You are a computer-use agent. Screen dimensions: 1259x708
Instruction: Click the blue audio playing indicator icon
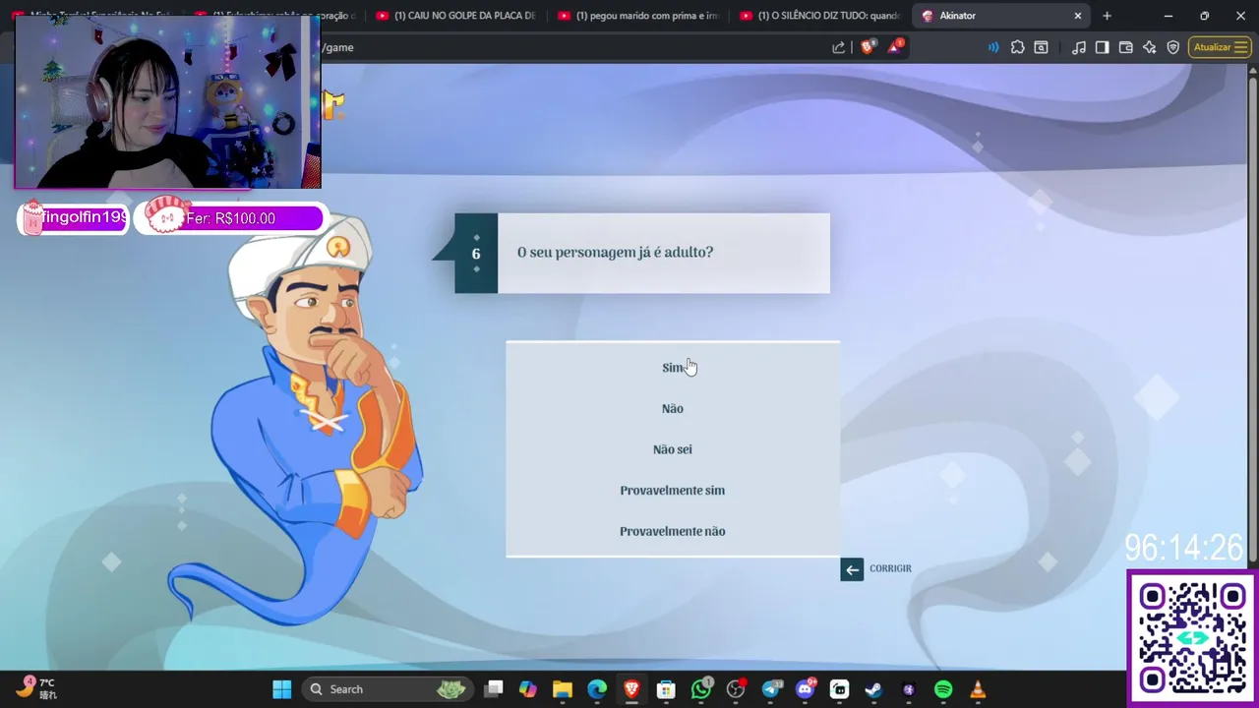[x=993, y=47]
